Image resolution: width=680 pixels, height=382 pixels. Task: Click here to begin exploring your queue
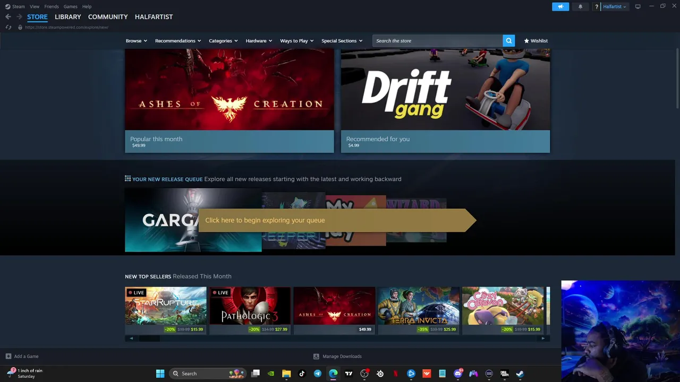coord(337,220)
